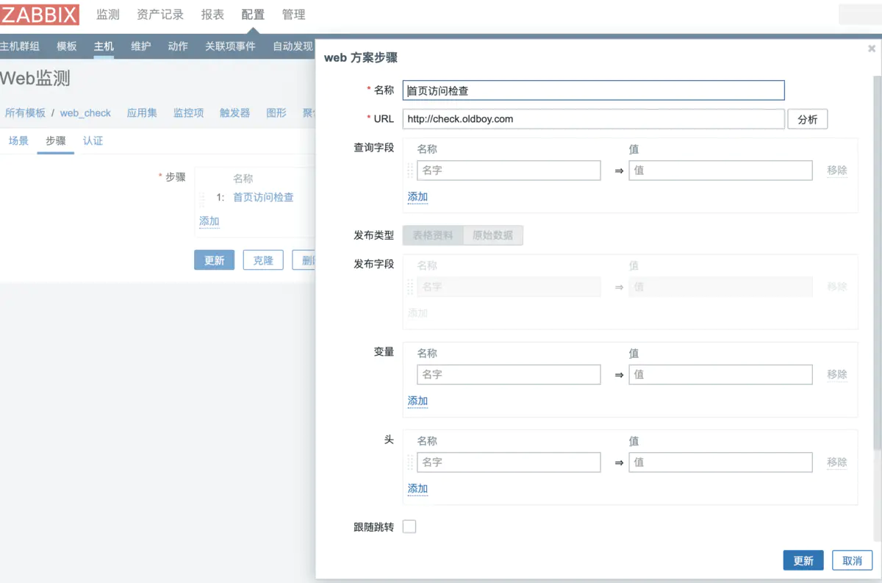The image size is (882, 583).
Task: Click the 克隆 button
Action: pyautogui.click(x=263, y=260)
